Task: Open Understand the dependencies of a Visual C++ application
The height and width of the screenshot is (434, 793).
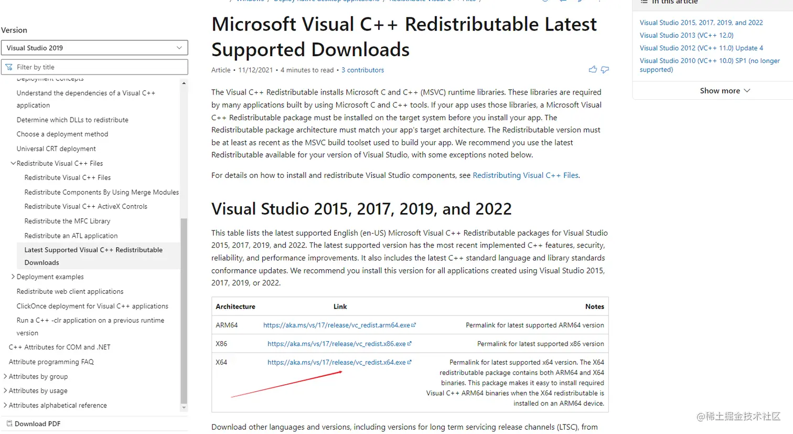Action: [86, 99]
